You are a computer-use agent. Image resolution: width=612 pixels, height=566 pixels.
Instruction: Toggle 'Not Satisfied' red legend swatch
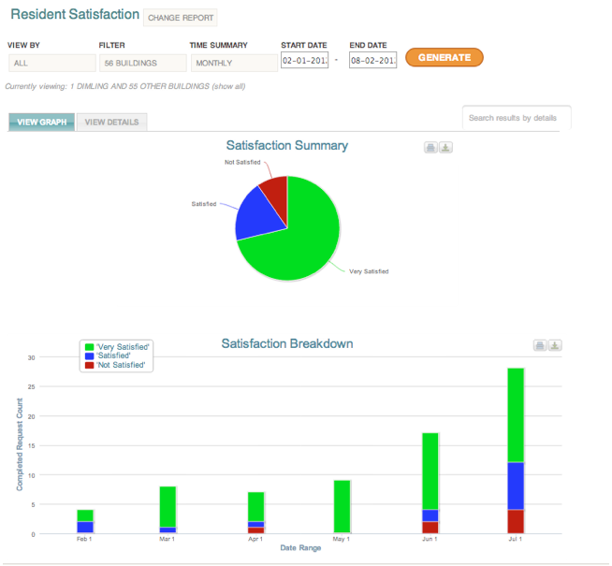[x=89, y=365]
